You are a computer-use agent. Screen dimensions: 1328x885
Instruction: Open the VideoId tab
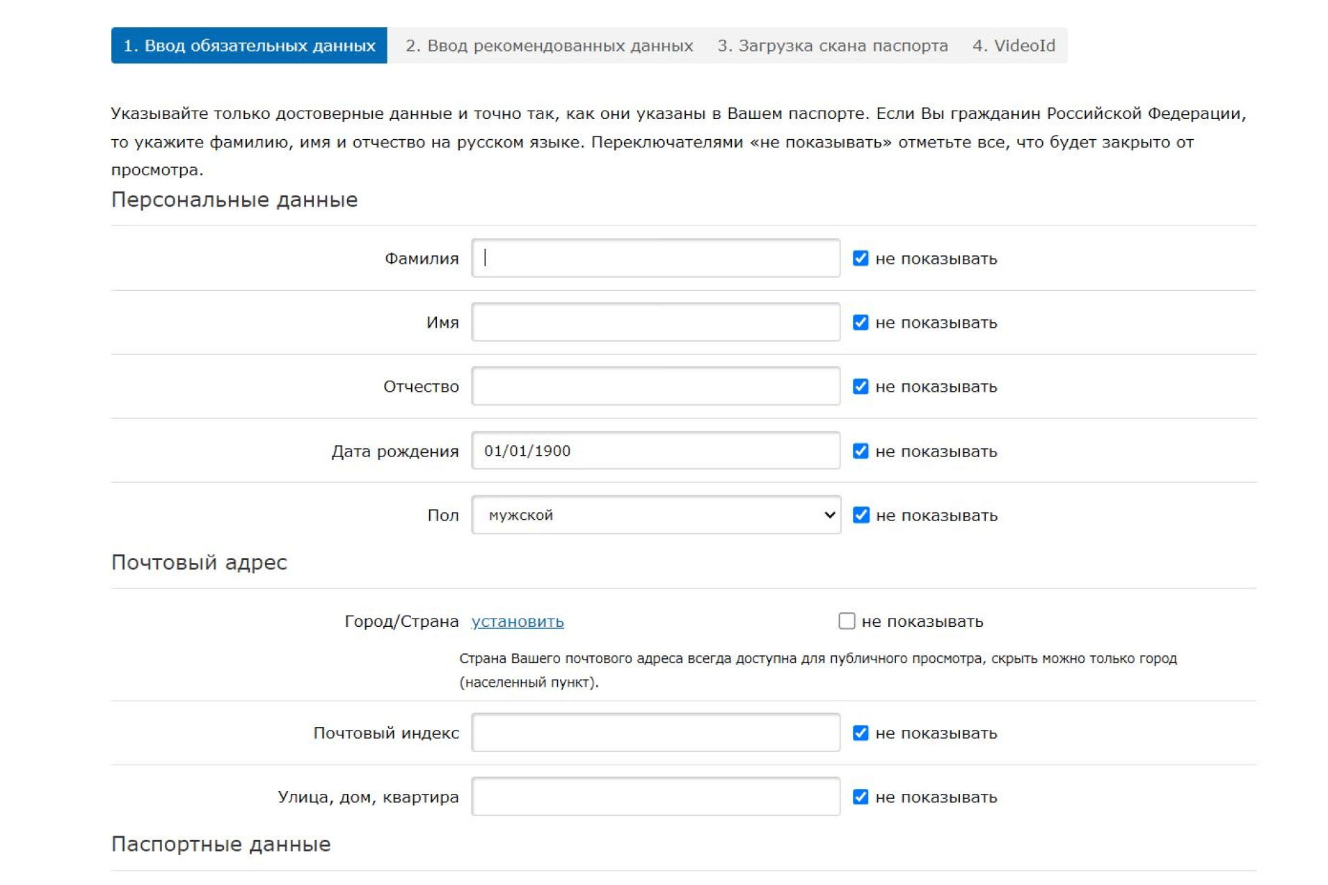tap(1013, 46)
